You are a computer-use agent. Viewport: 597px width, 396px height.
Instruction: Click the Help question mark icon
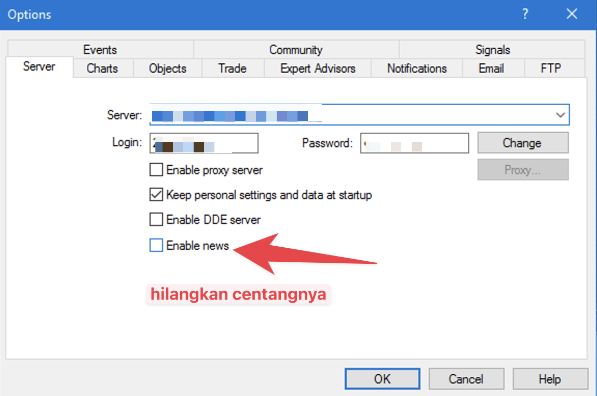(x=525, y=15)
